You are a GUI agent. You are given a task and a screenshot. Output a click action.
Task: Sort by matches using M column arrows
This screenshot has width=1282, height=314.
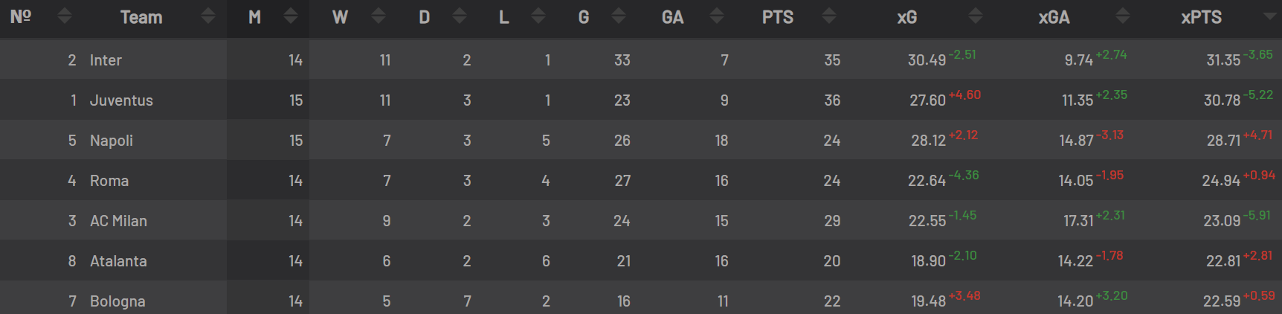(x=291, y=16)
